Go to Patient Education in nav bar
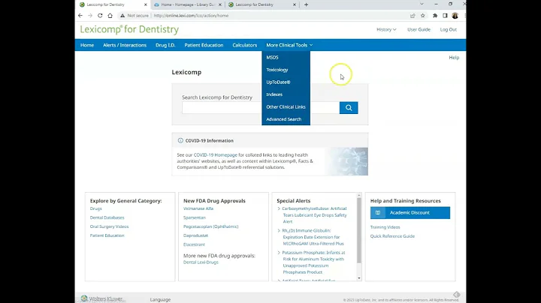The width and height of the screenshot is (541, 303). tap(204, 45)
